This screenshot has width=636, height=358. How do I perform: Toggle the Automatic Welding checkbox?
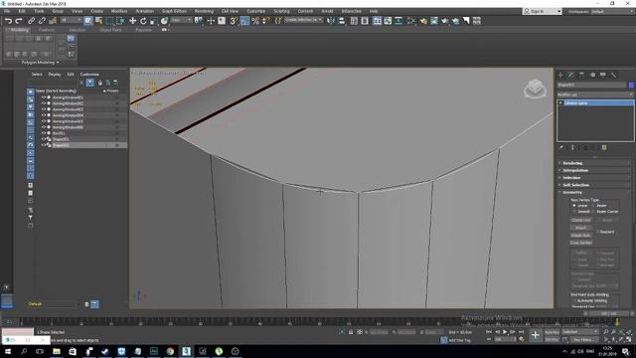pyautogui.click(x=574, y=300)
